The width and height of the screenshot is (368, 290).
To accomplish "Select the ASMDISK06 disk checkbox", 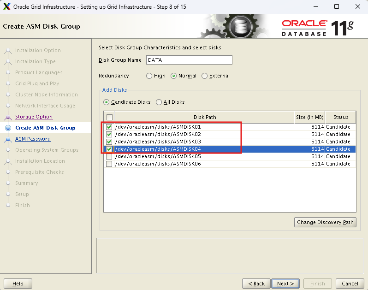I will [109, 164].
